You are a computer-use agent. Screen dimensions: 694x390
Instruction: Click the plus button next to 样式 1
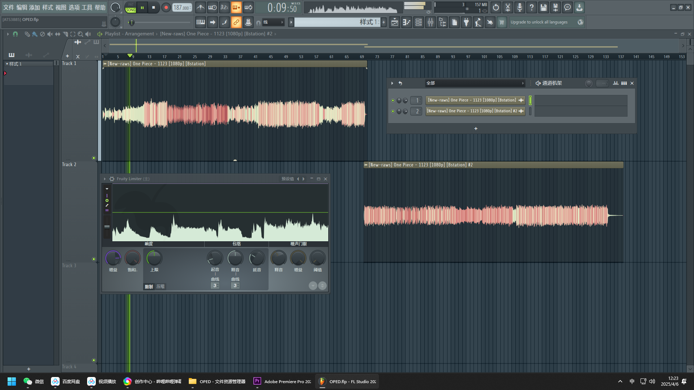[x=384, y=22]
